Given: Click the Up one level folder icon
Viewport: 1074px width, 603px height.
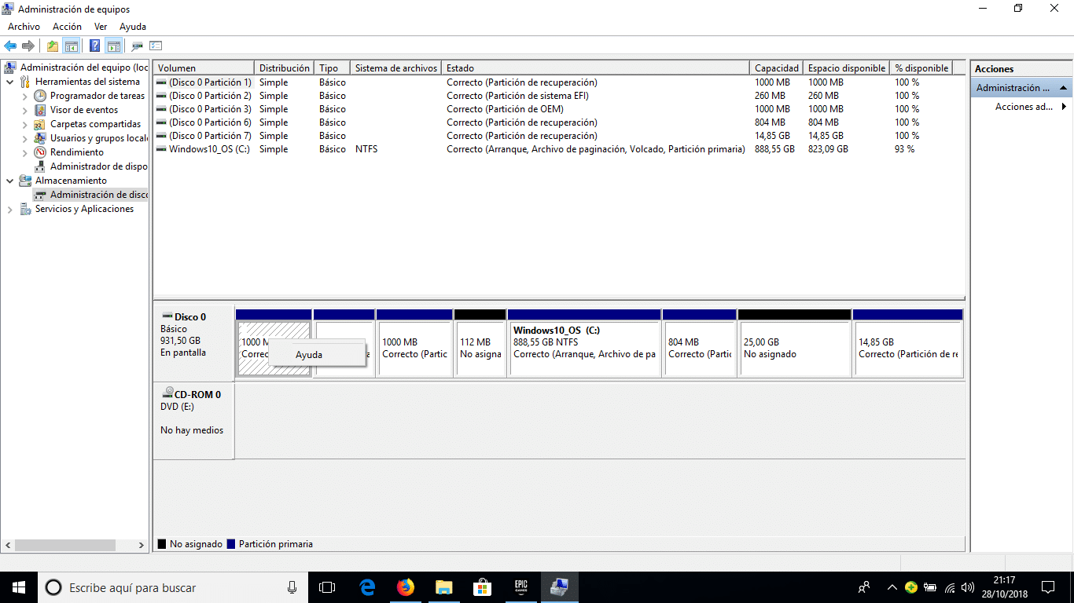Looking at the screenshot, I should pyautogui.click(x=52, y=46).
